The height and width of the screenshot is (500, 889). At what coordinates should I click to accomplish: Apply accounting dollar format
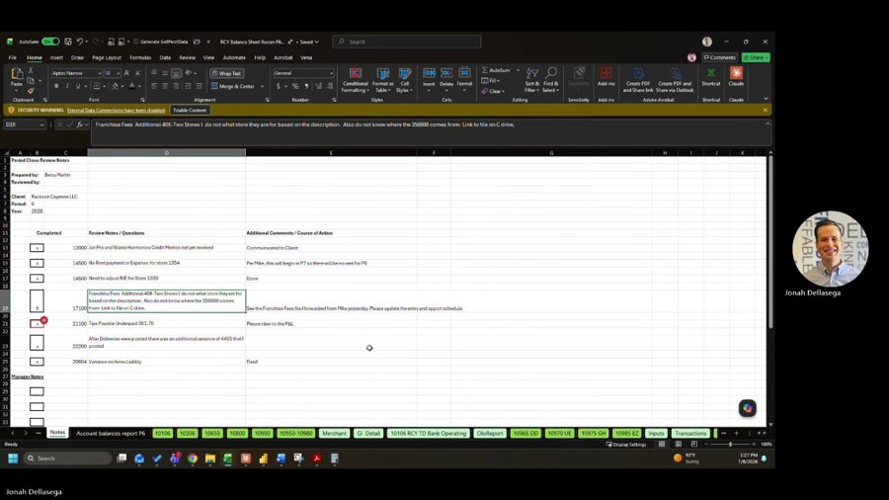coord(279,86)
